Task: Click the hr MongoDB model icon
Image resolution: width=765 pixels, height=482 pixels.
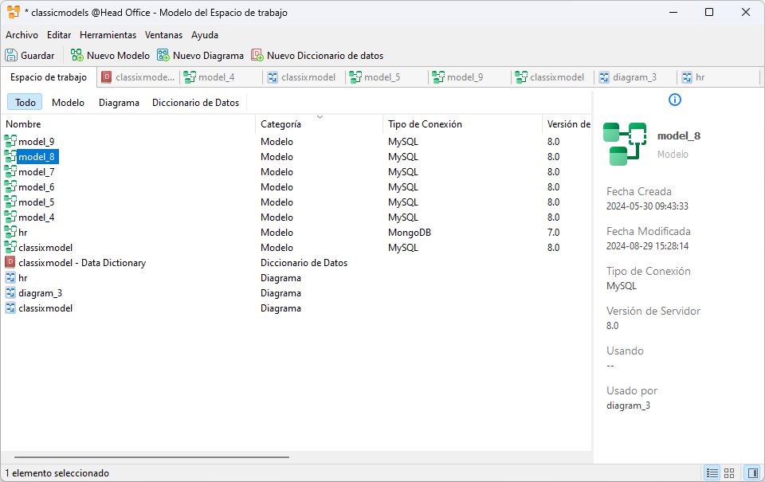Action: [x=10, y=232]
